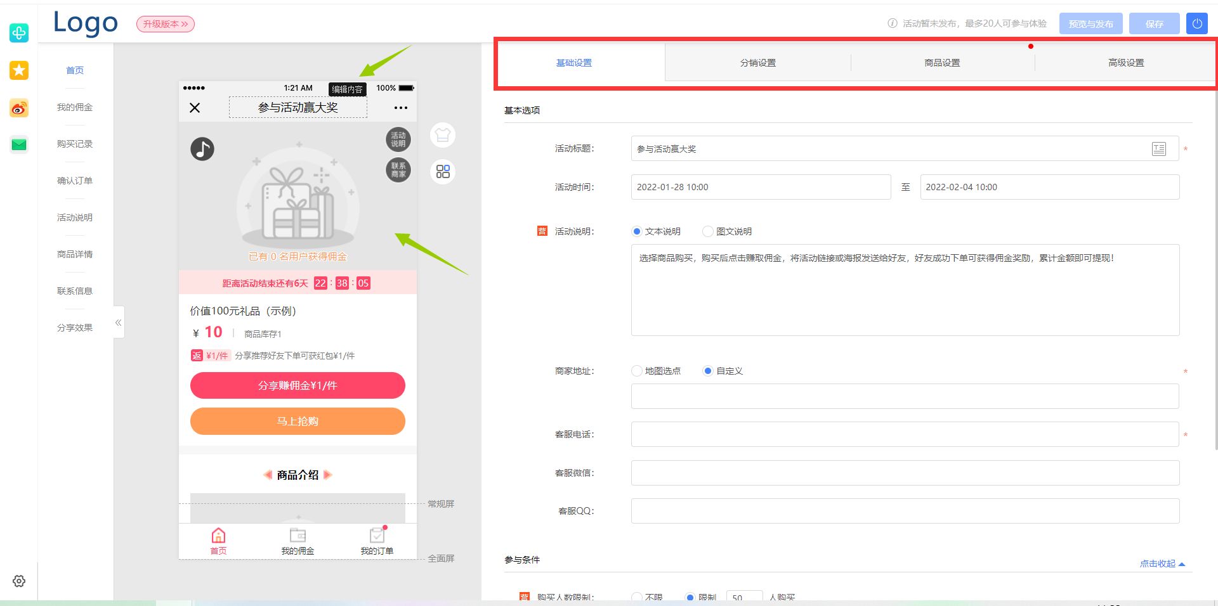The image size is (1218, 606).
Task: Open the three-dot menu in phone preview
Action: (401, 108)
